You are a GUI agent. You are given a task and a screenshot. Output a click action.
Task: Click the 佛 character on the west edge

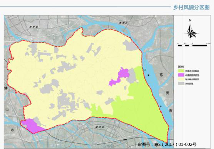6,88
